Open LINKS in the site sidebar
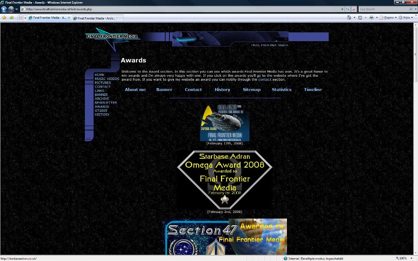The image size is (418, 261). tap(100, 91)
